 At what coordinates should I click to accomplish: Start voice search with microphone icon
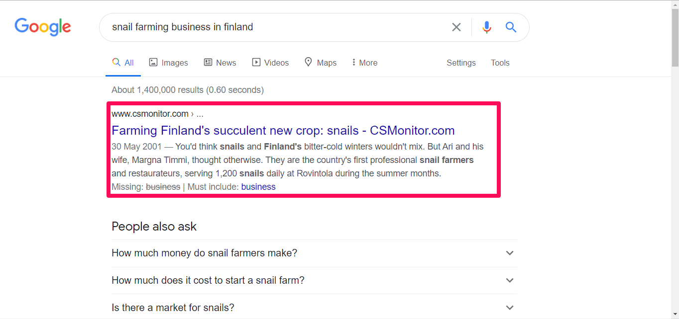(x=486, y=27)
